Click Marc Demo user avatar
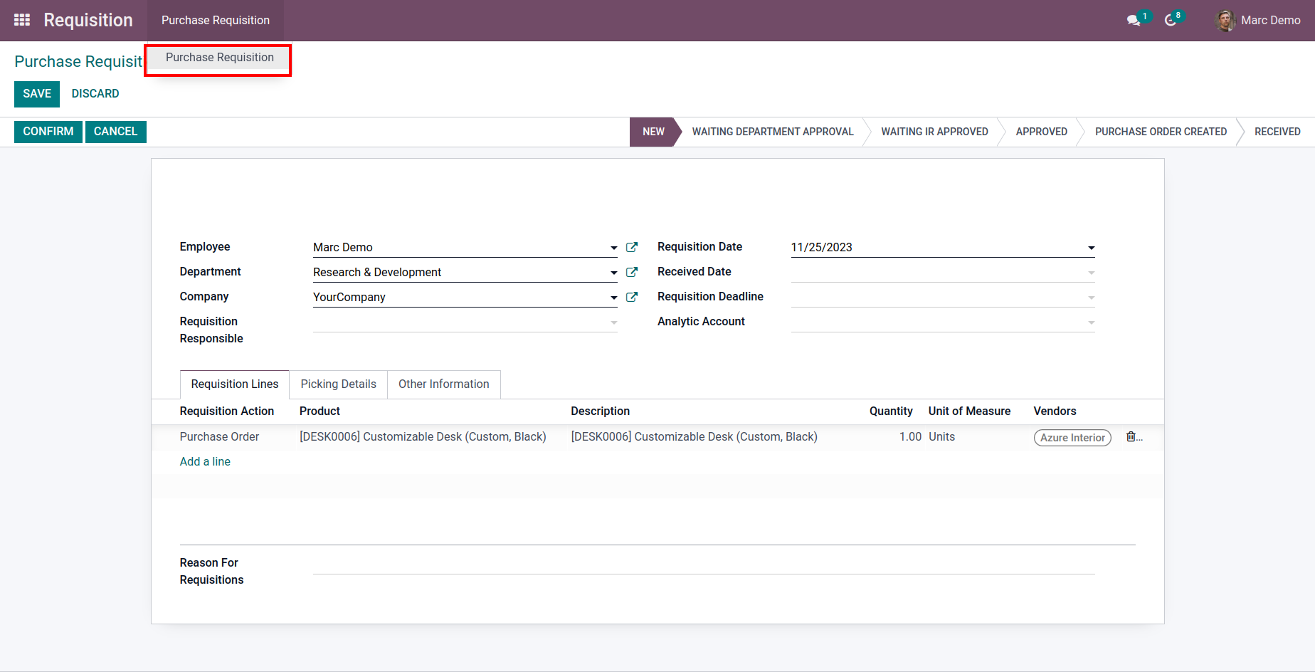Screen dimensions: 1315x672 [x=1225, y=21]
